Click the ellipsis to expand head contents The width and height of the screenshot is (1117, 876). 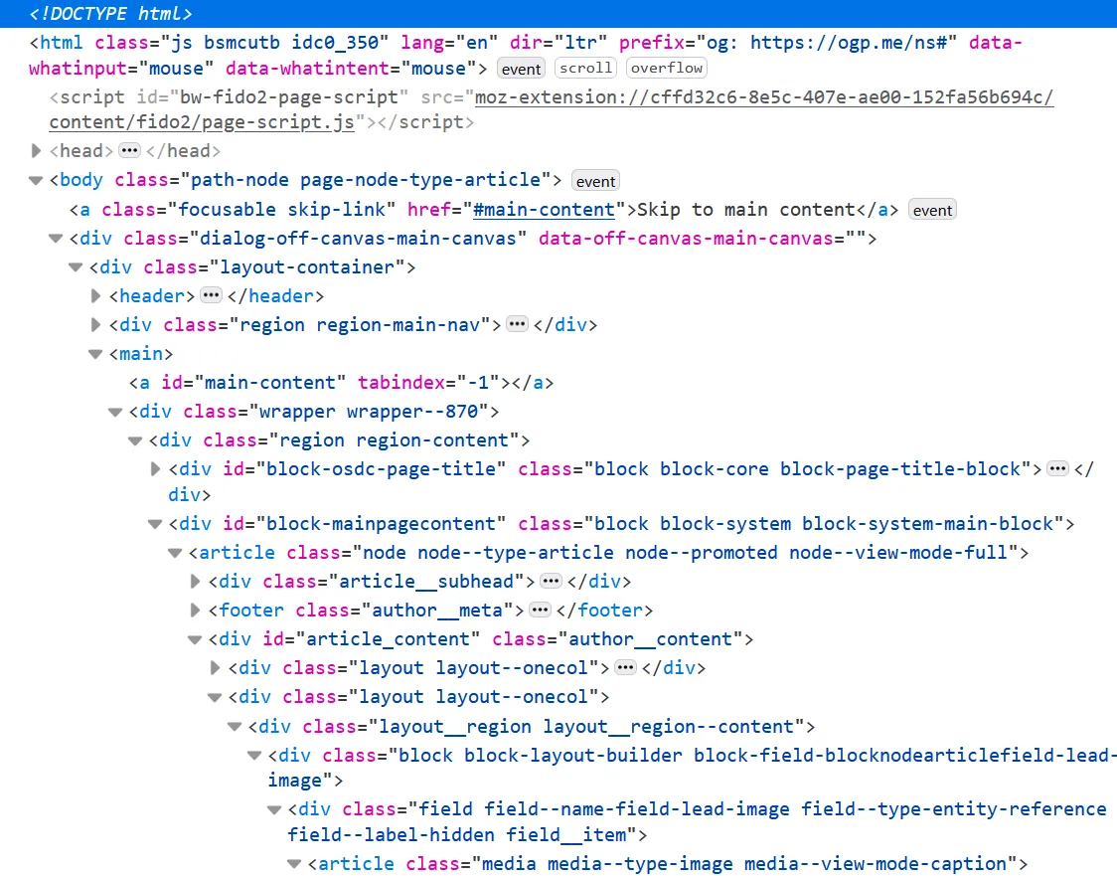tap(129, 152)
